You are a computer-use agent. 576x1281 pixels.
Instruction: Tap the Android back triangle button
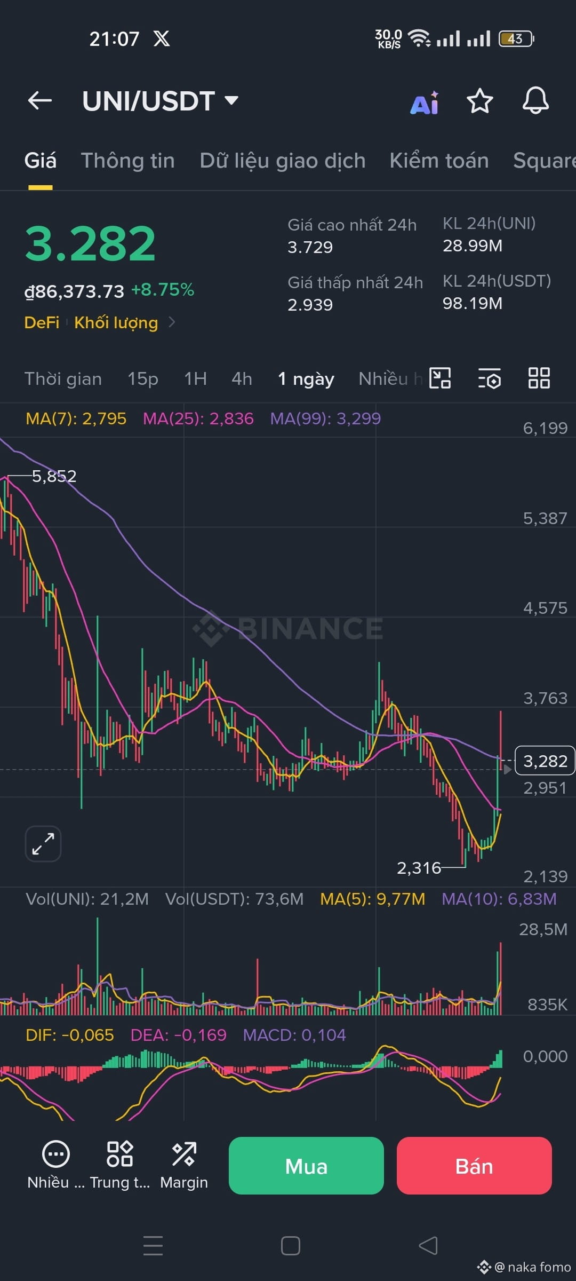click(428, 1246)
